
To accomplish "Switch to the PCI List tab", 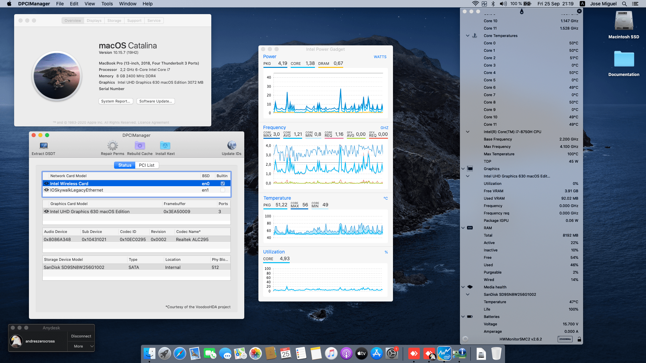I will (147, 165).
